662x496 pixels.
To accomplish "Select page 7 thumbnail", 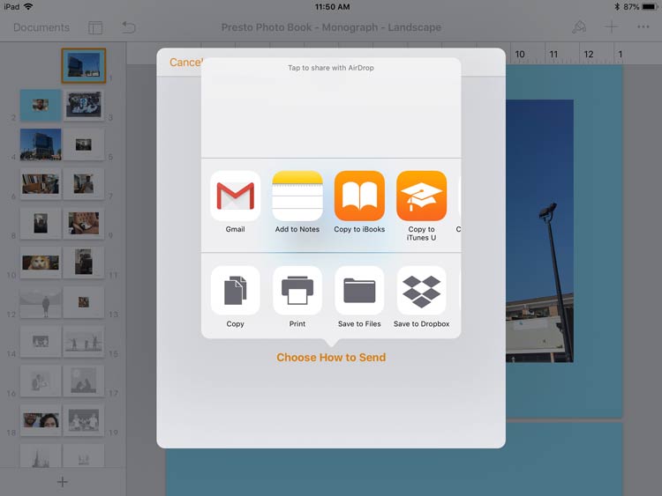I will (84, 184).
